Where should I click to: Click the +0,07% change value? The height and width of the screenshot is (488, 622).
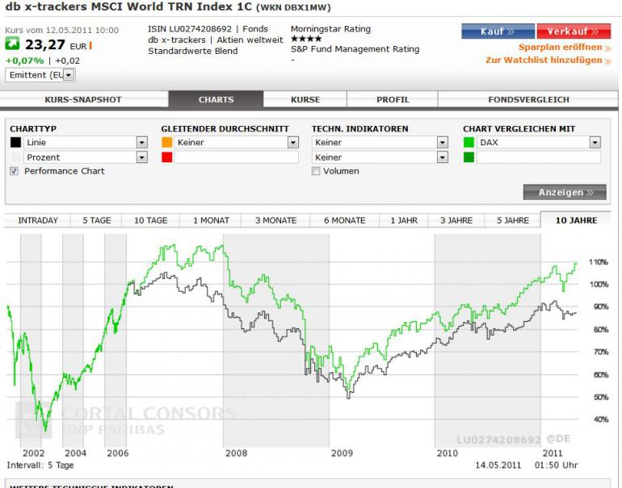(24, 60)
